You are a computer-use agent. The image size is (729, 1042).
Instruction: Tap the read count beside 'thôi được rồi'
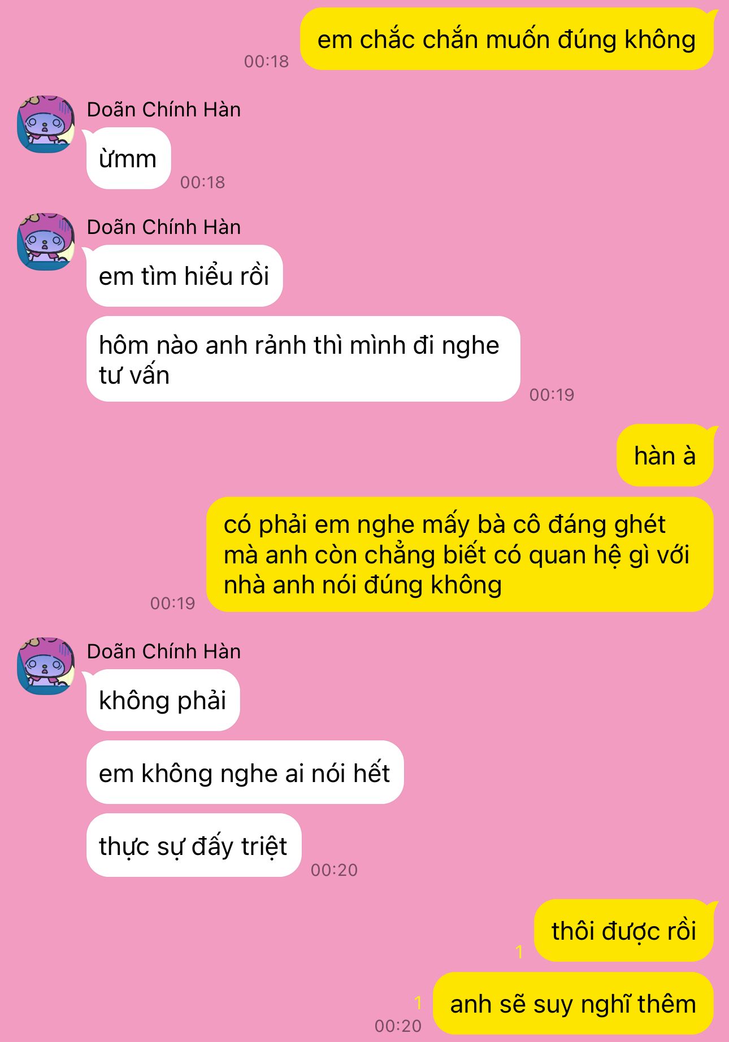[x=519, y=952]
